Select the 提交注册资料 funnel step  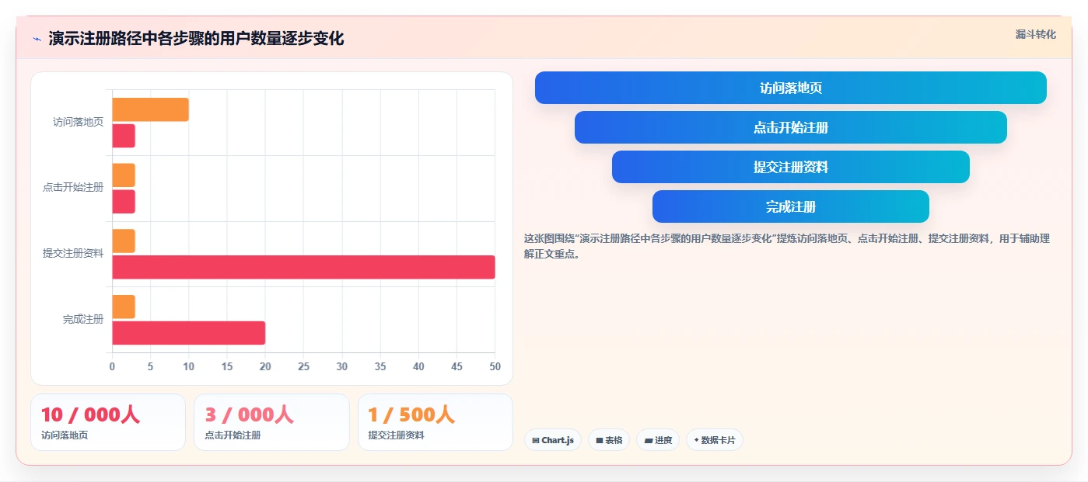pos(791,167)
